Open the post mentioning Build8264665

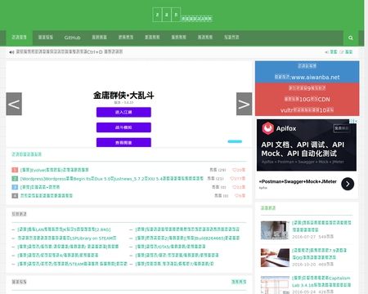click(x=187, y=238)
